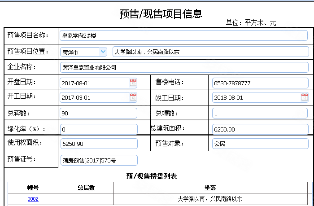Click the 总建筑面积 total area field
Image resolution: width=314 pixels, height=206 pixels.
[x=260, y=129]
